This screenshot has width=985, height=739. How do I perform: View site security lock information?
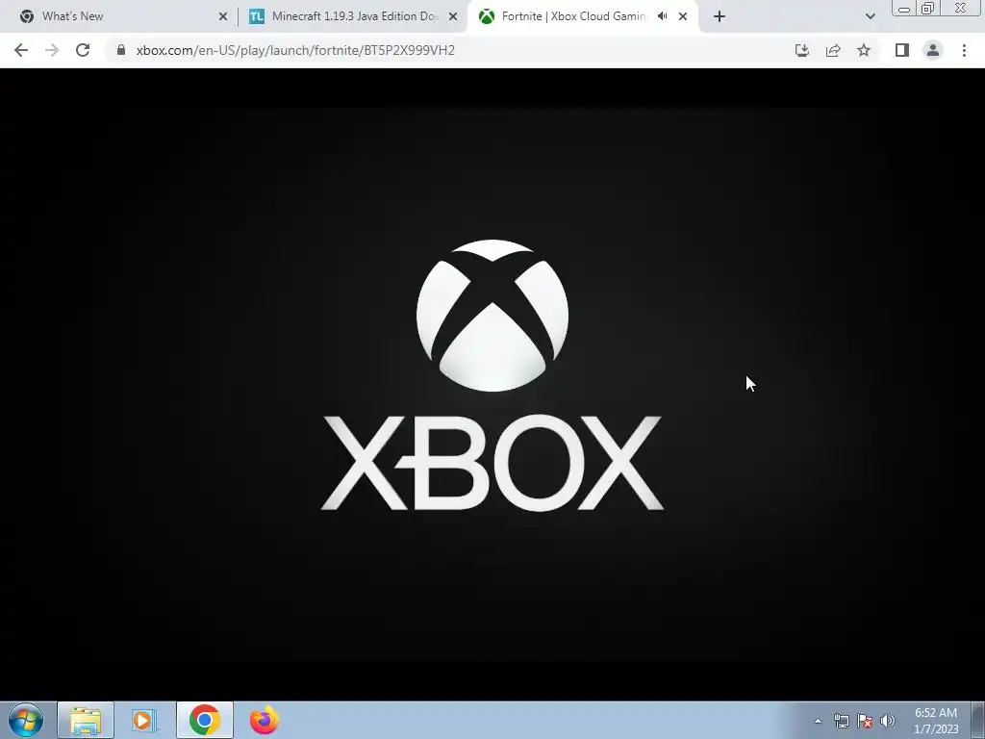(121, 50)
